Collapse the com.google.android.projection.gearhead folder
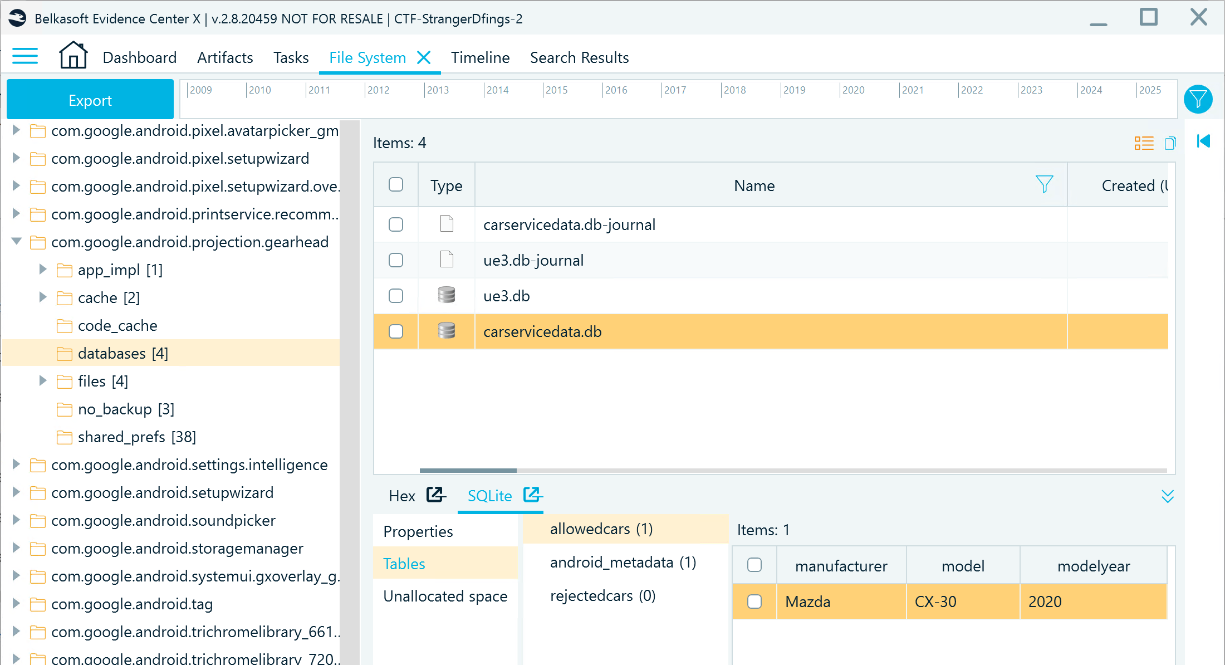This screenshot has width=1225, height=665. click(x=17, y=241)
